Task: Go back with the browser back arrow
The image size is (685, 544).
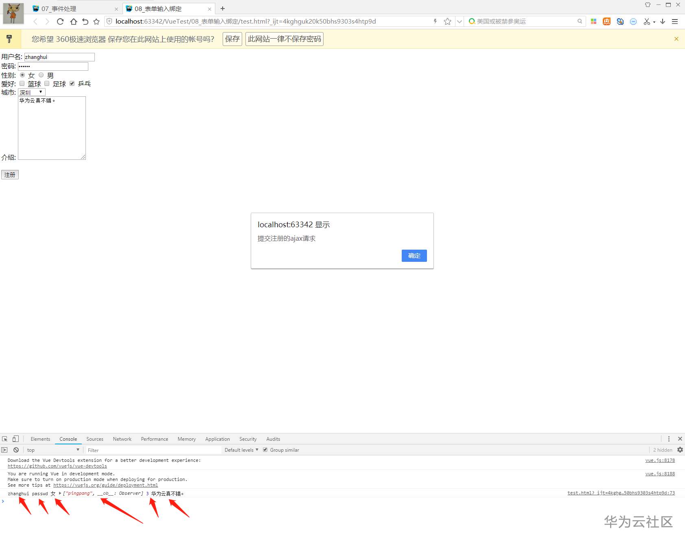Action: coord(35,22)
